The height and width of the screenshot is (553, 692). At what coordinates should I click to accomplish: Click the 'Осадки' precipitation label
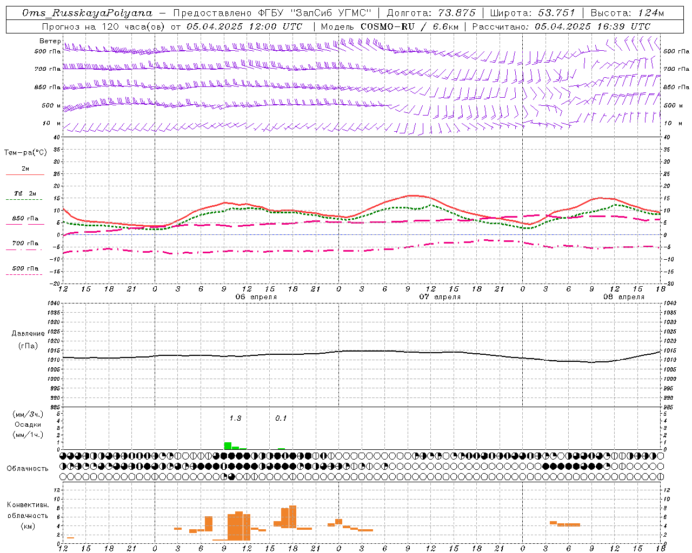[28, 424]
